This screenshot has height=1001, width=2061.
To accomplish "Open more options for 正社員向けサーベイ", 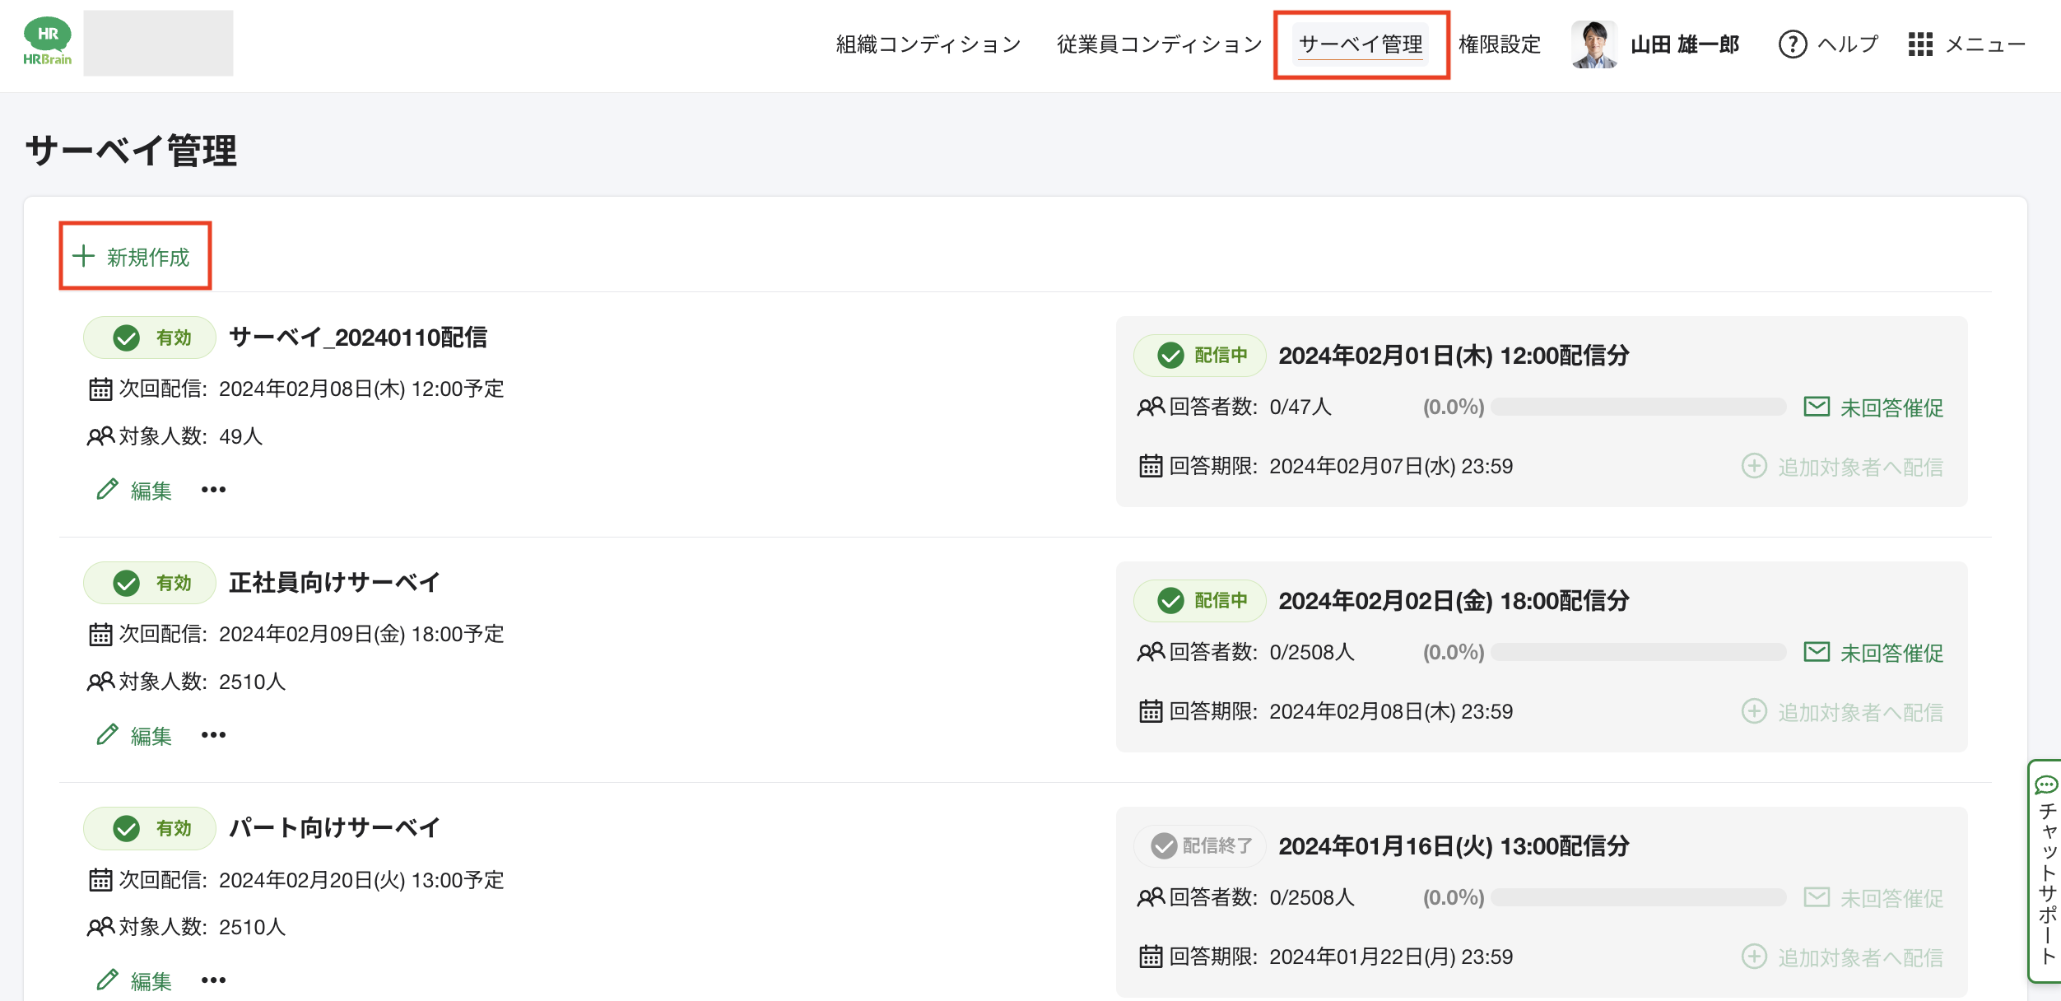I will 213,735.
